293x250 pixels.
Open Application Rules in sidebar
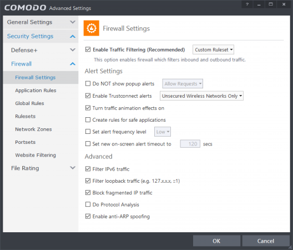pos(36,91)
